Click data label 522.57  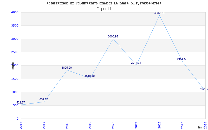click(x=21, y=102)
